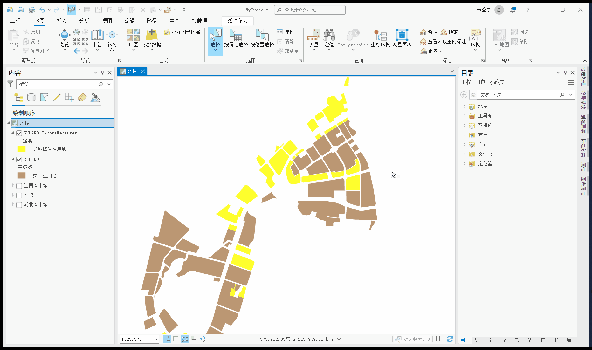This screenshot has width=592, height=350.
Task: Switch Contents to List By Data Source
Action: click(x=31, y=97)
